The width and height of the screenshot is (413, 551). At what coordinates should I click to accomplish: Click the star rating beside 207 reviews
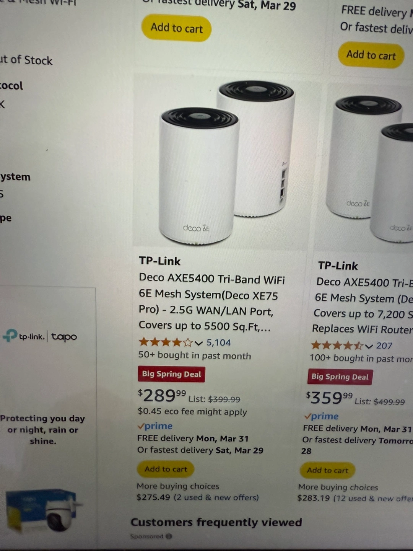click(x=337, y=346)
